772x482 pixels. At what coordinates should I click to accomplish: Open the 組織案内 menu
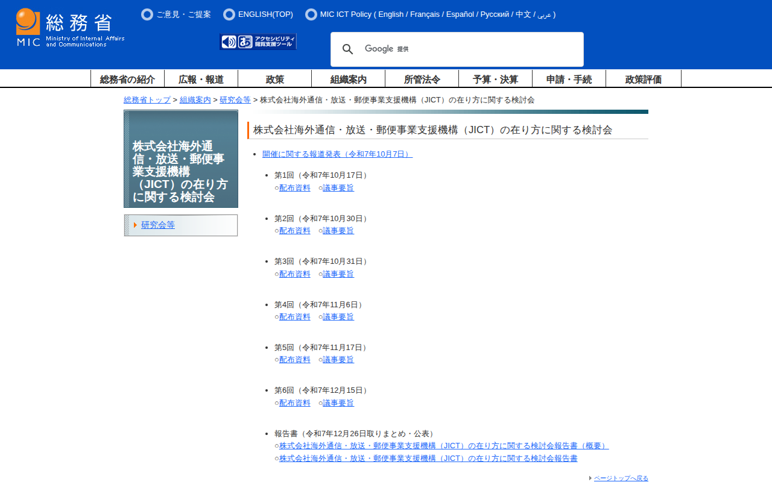click(x=348, y=79)
